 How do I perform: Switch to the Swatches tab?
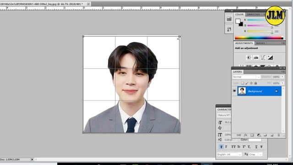point(253,14)
